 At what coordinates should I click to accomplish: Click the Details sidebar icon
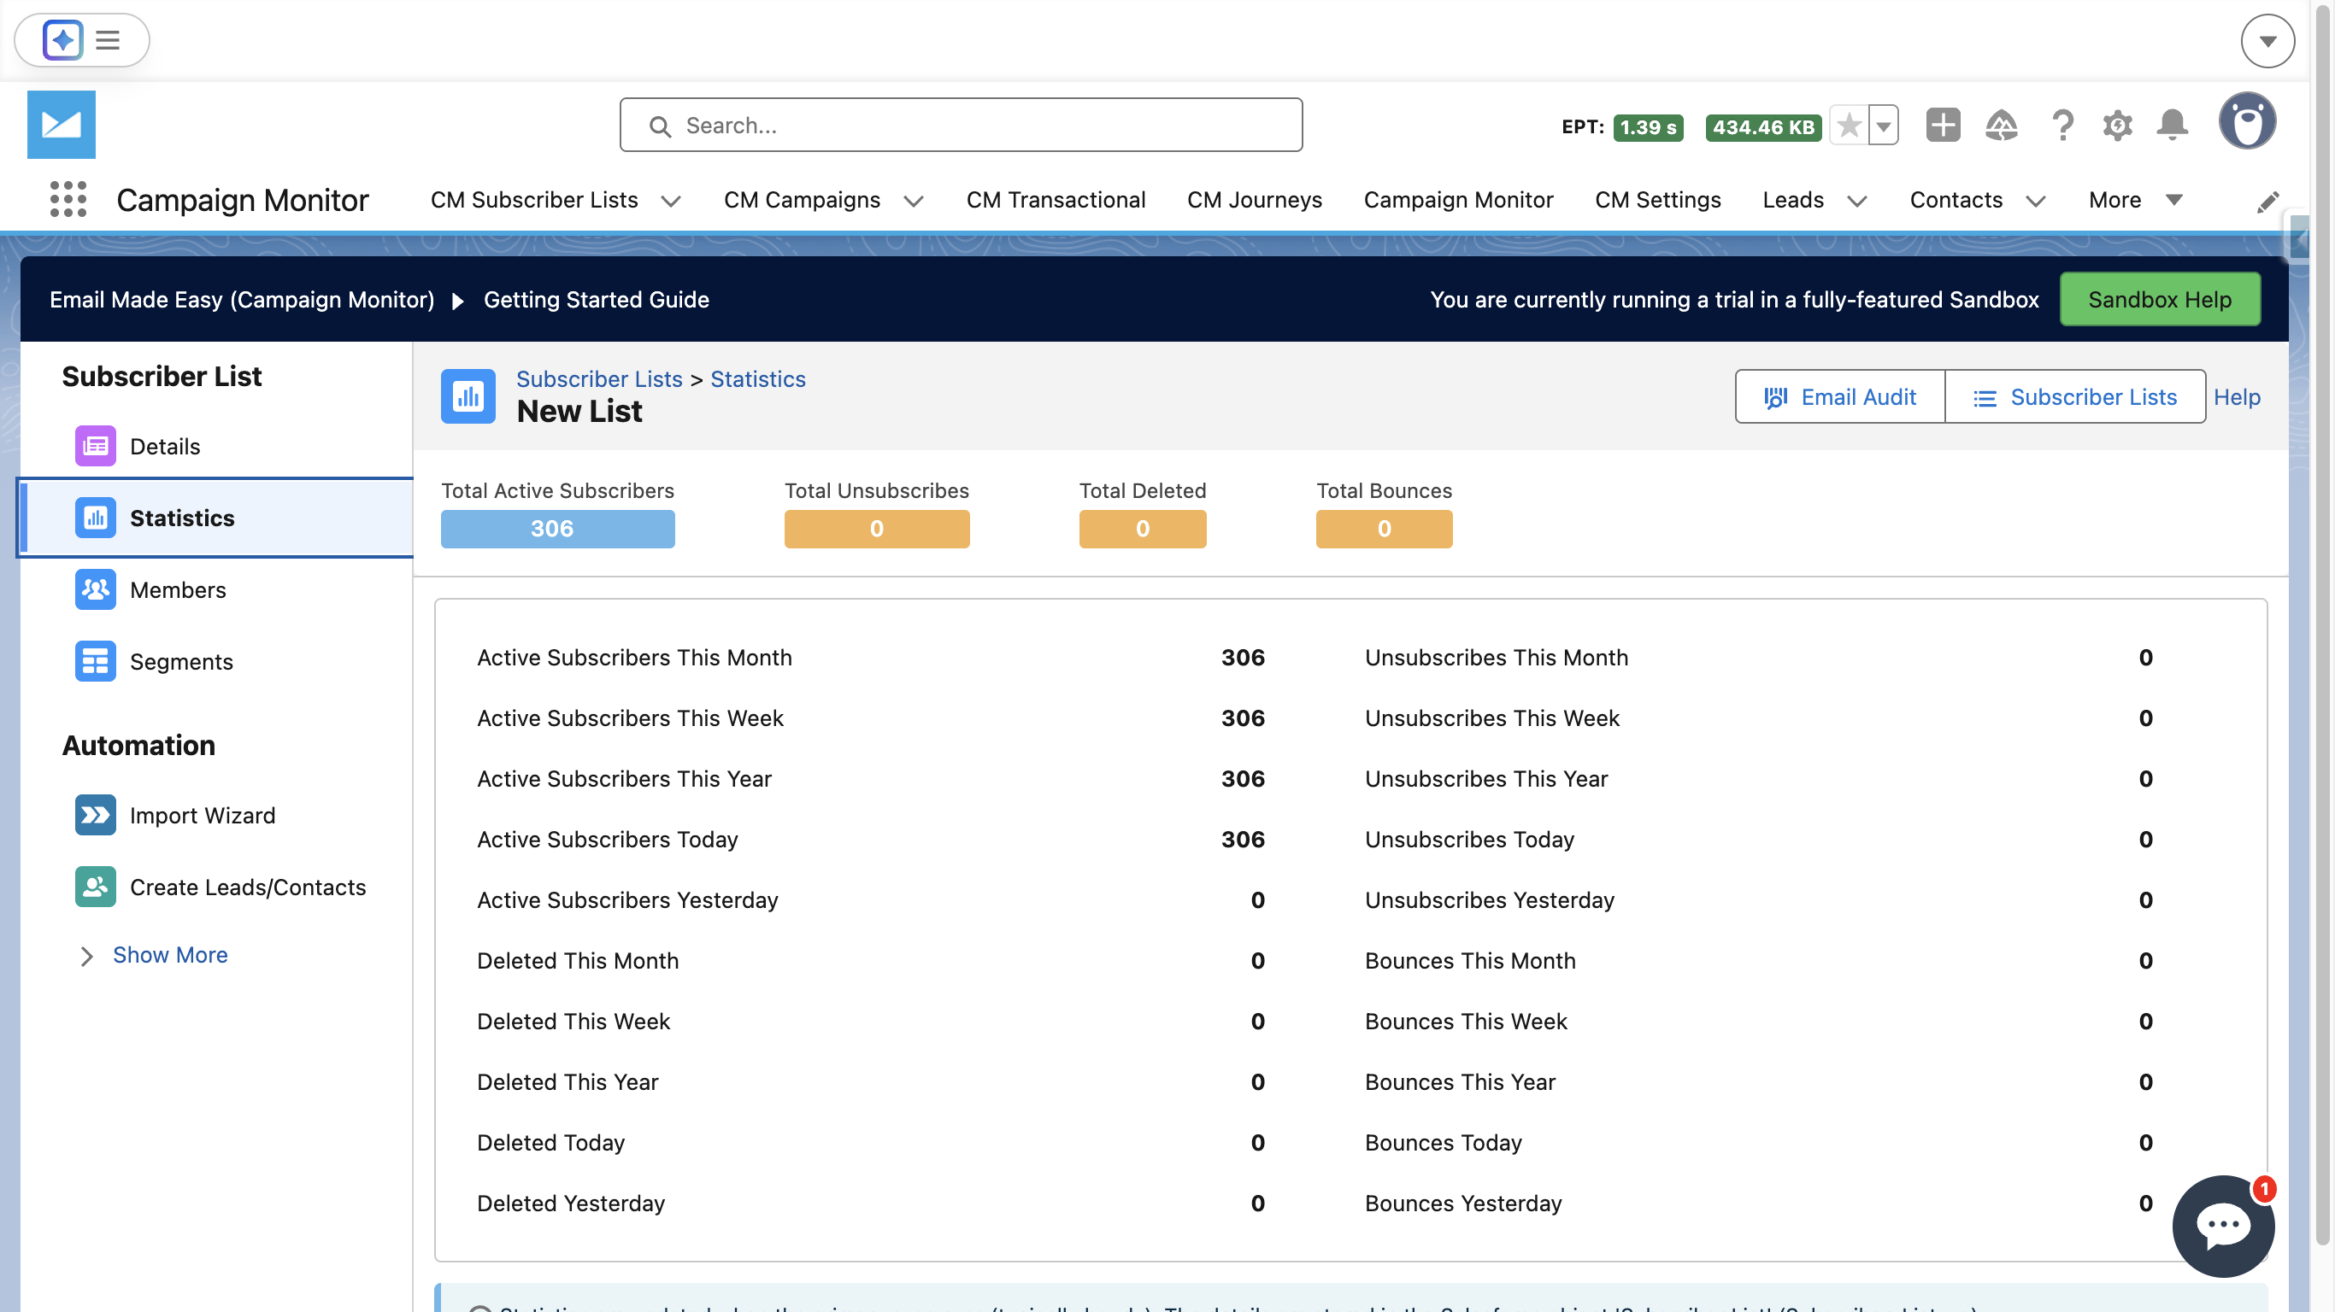pos(95,446)
